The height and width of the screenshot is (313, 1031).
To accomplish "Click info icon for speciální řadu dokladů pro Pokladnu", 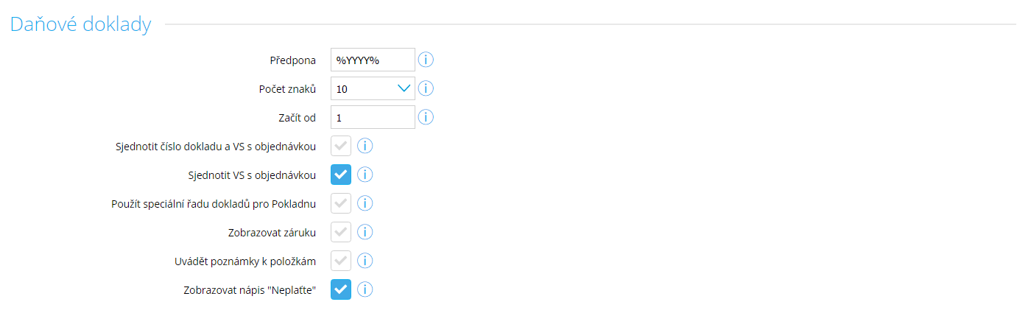I will (365, 203).
